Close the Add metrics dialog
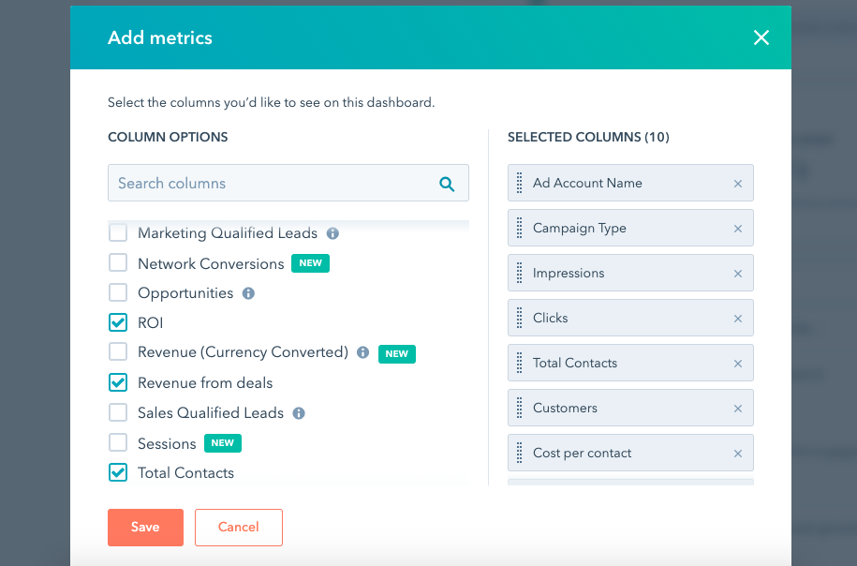Screen dimensions: 857x566 (x=761, y=37)
